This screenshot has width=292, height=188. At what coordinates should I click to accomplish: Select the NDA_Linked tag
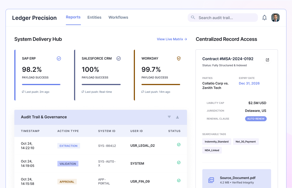tap(212, 150)
